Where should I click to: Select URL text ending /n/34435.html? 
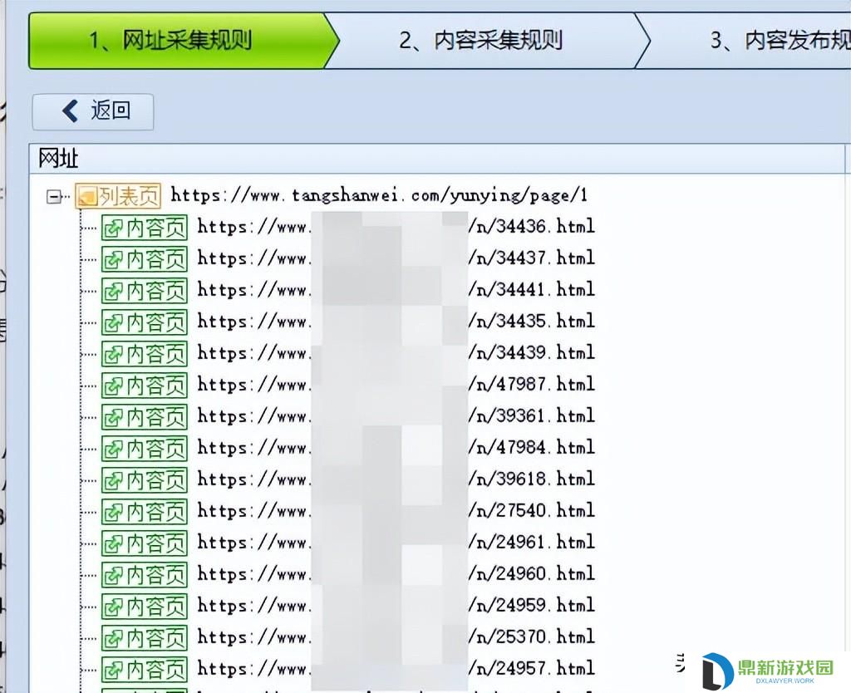[396, 321]
